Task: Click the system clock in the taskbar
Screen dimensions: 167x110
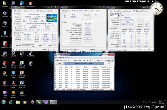Action: [x=161, y=102]
